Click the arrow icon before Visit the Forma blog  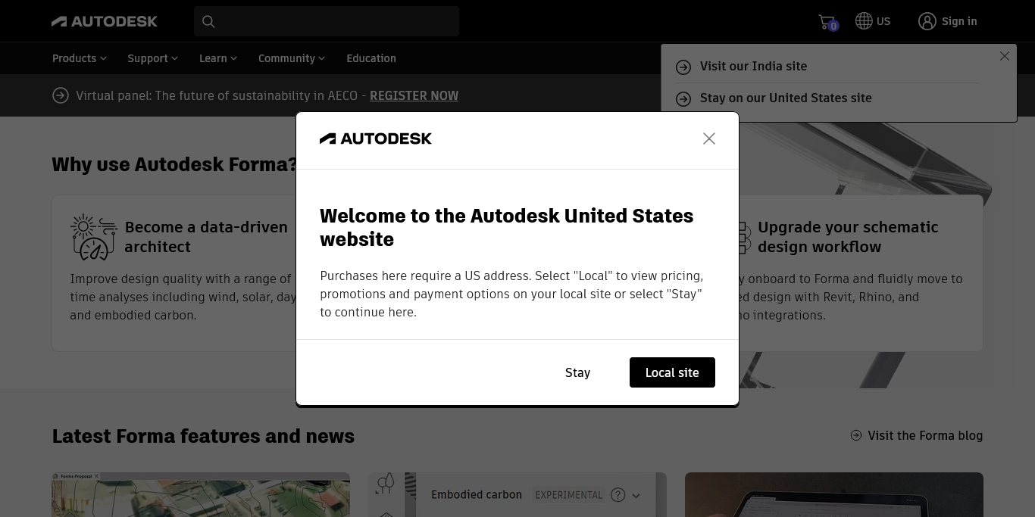coord(856,435)
